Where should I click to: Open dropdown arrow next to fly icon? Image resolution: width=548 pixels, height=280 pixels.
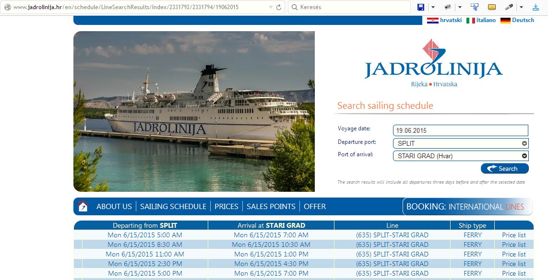pyautogui.click(x=460, y=7)
